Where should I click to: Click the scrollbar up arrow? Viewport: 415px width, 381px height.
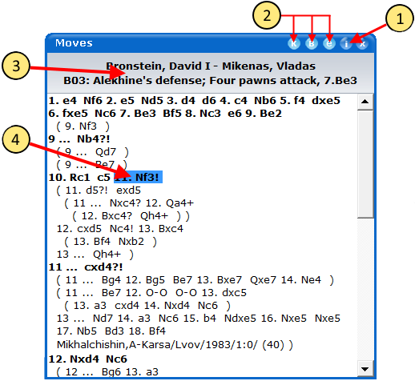pos(365,102)
